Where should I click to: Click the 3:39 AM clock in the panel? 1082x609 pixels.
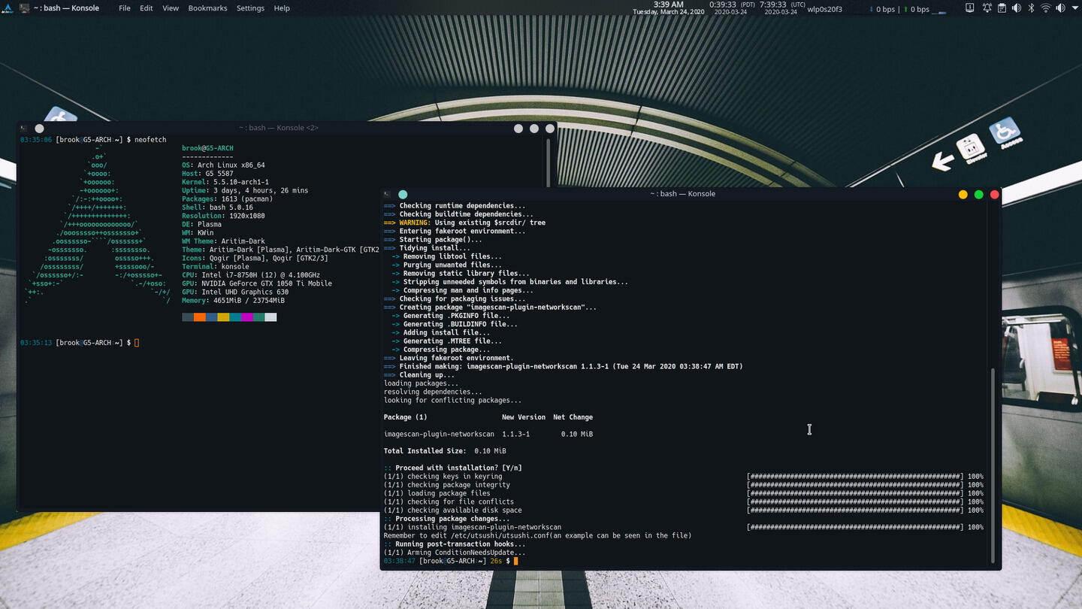point(668,5)
